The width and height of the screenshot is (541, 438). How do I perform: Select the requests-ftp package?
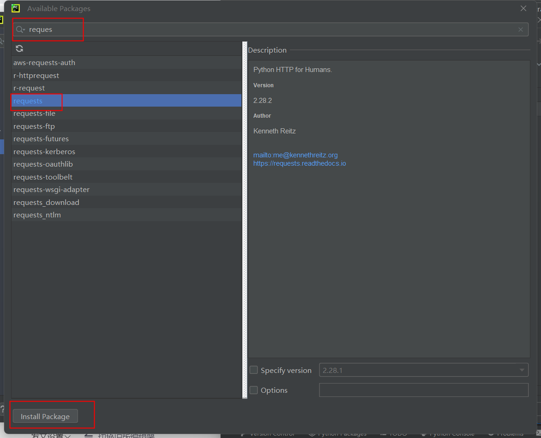click(x=126, y=126)
